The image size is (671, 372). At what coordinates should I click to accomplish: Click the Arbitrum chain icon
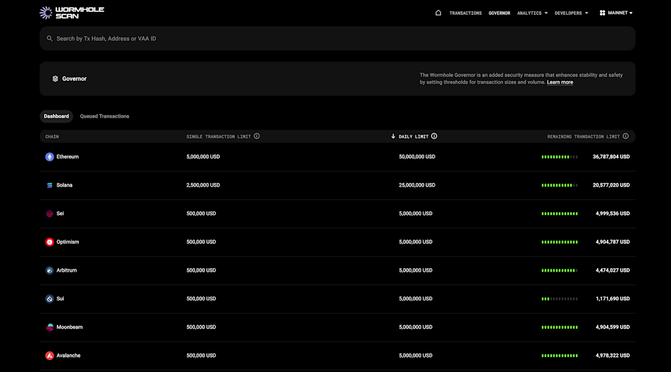tap(50, 271)
